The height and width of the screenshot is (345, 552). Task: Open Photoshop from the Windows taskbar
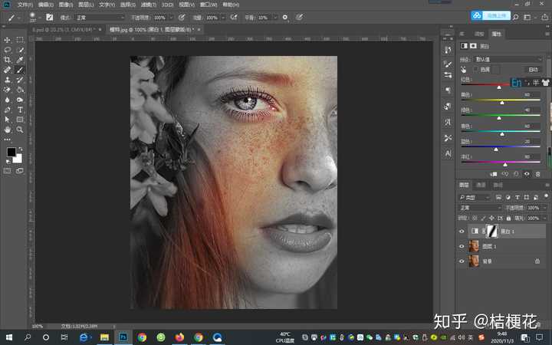pos(123,337)
